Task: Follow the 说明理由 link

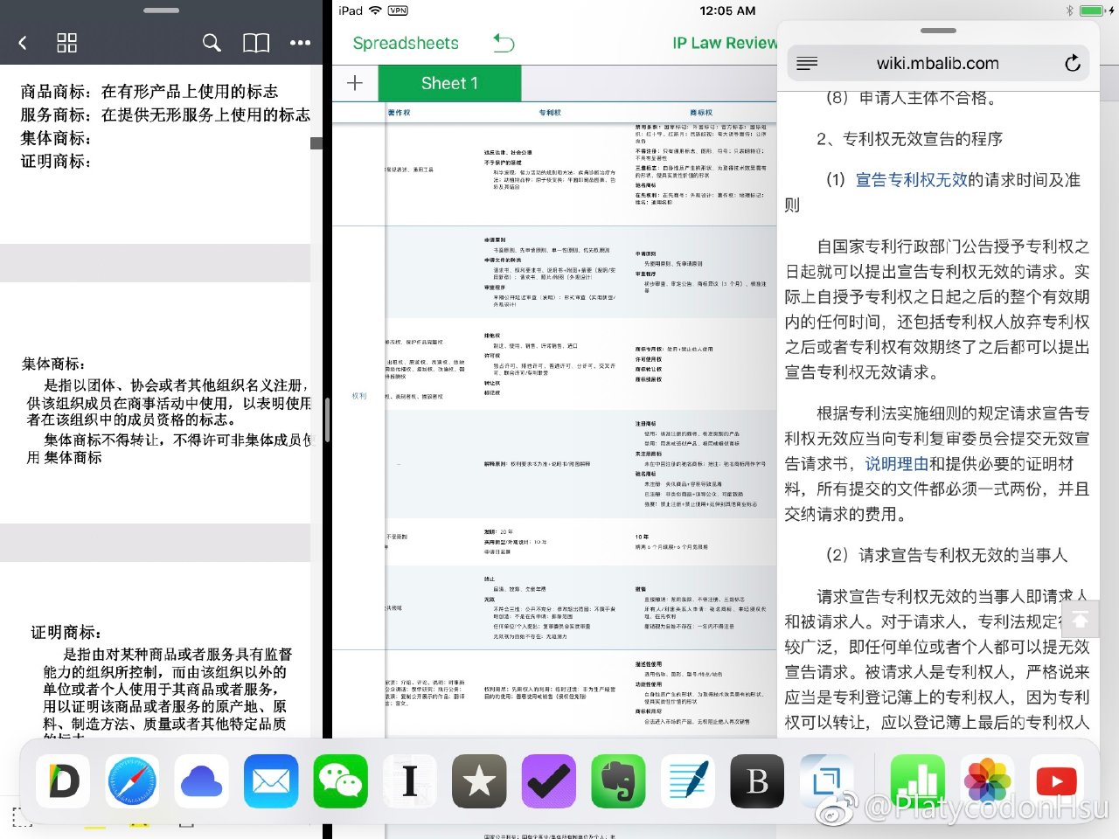Action: pyautogui.click(x=896, y=464)
